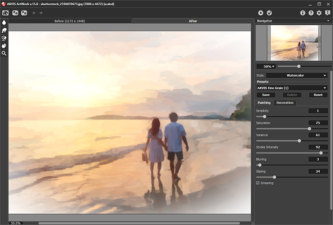The image size is (333, 225).
Task: Select the Smudge finger tool
Action: tap(4, 30)
